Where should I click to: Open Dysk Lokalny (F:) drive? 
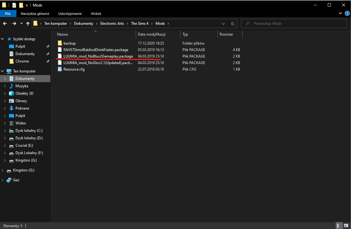coord(29,153)
